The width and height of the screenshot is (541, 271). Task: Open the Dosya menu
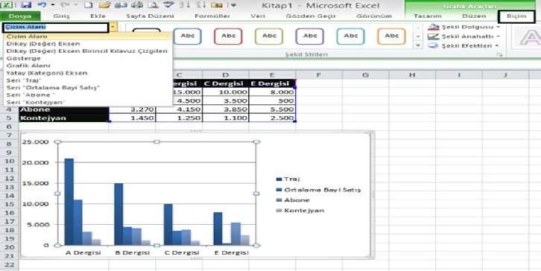[20, 16]
